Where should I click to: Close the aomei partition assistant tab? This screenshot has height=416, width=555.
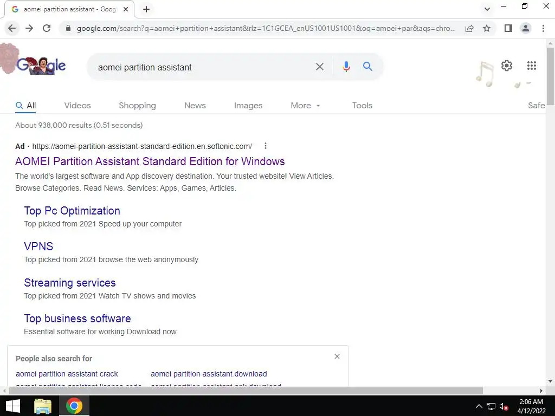126,9
